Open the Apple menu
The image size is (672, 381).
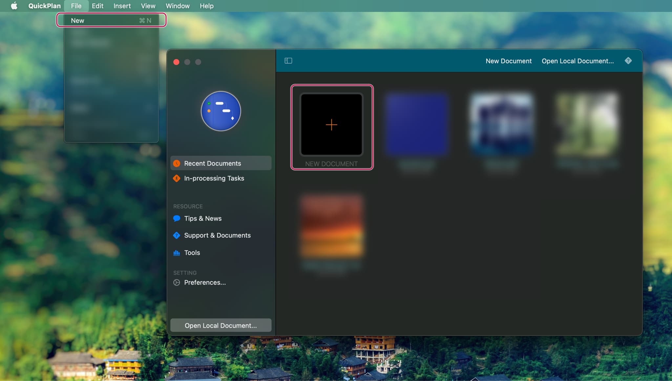(x=14, y=6)
